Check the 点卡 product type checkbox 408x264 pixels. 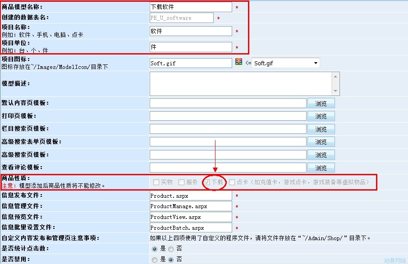(232, 182)
